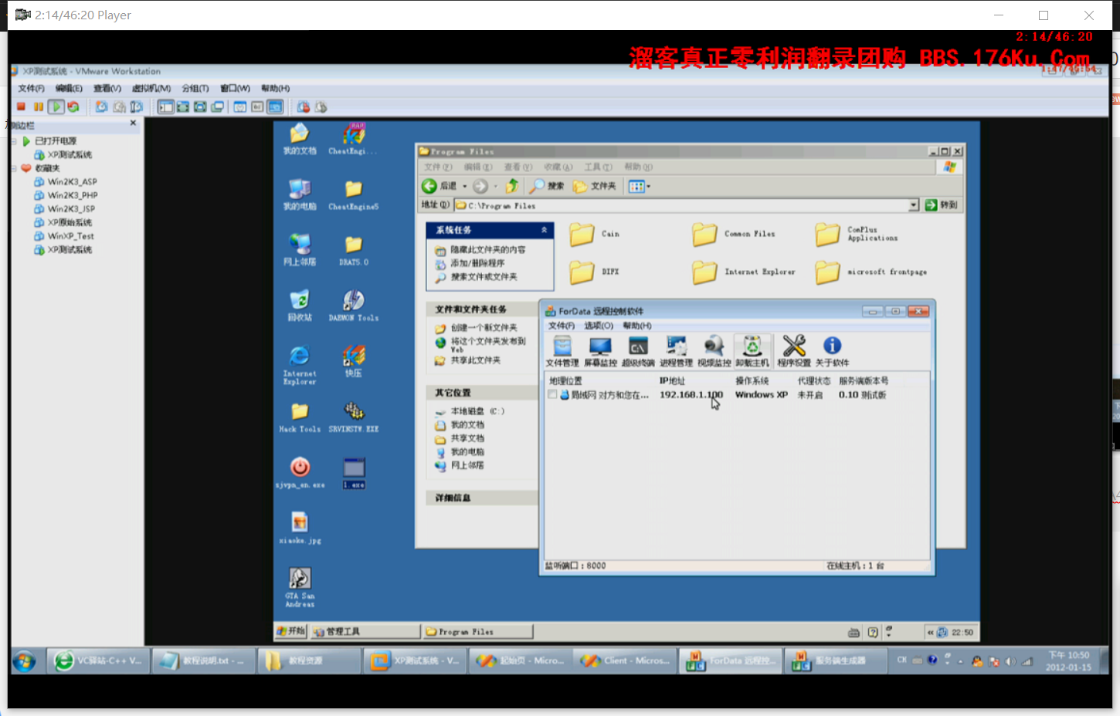Open DAEMON Tools desktop icon
The height and width of the screenshot is (716, 1120).
pos(354,306)
